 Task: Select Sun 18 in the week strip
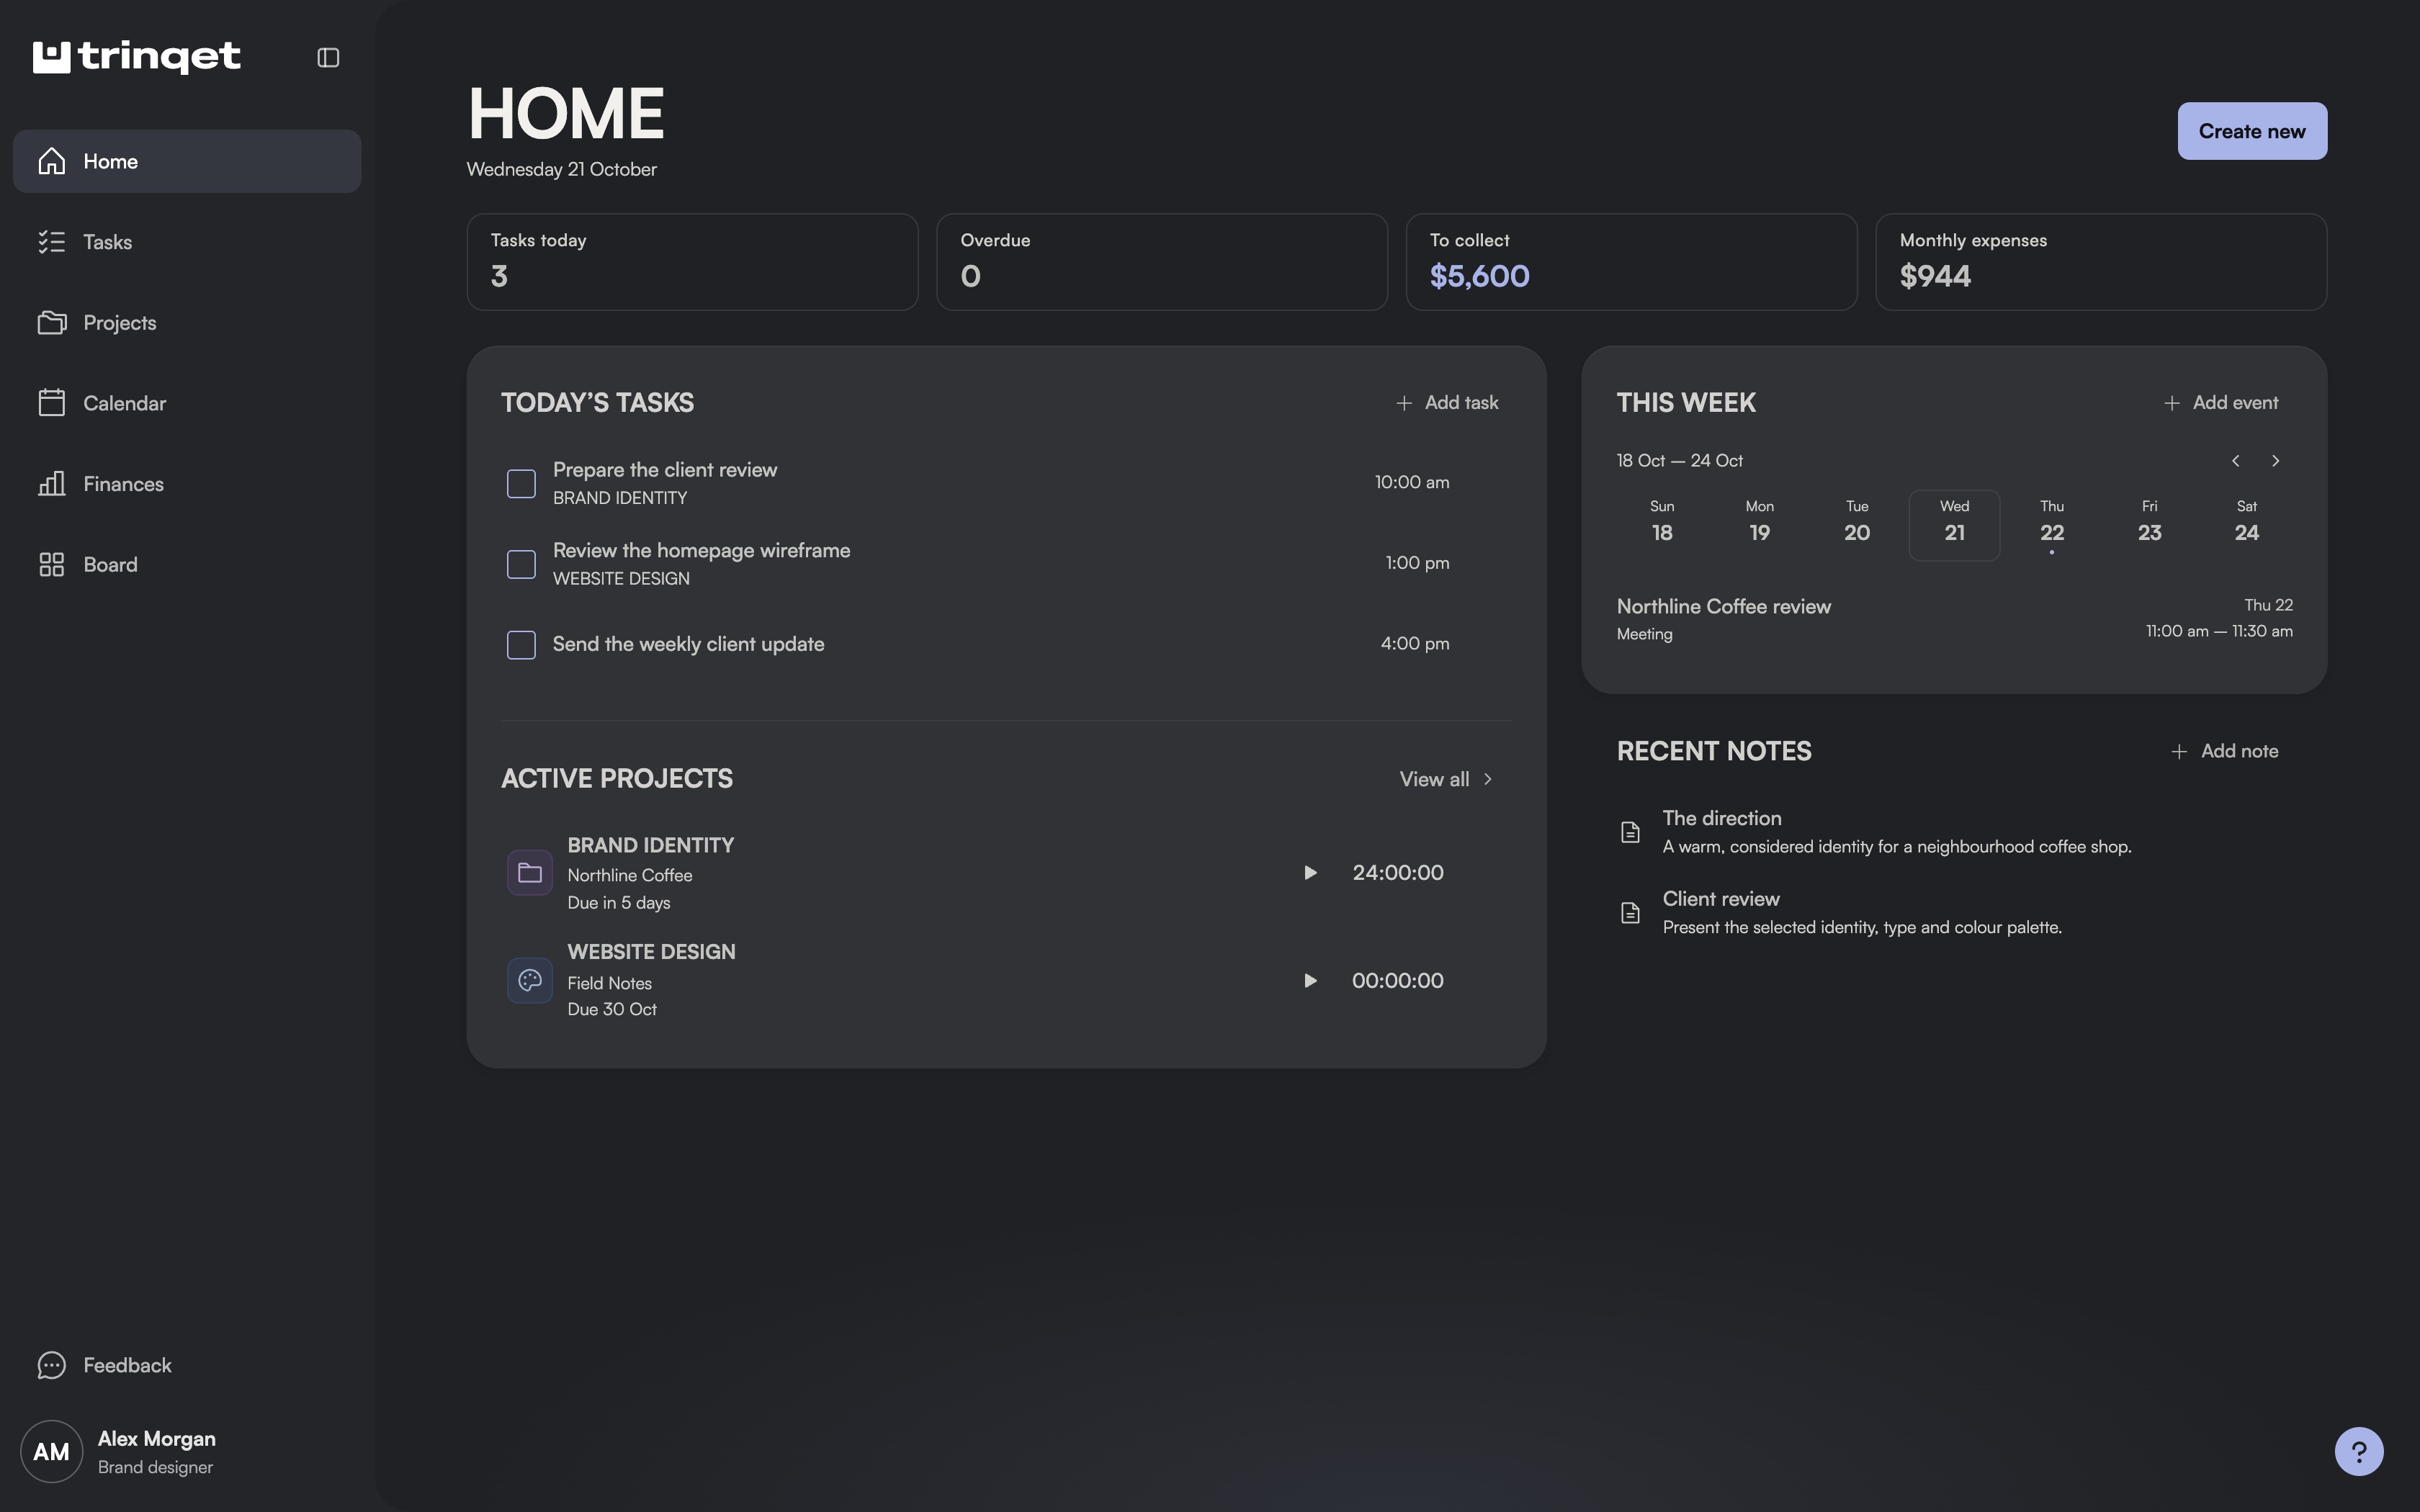coord(1662,525)
